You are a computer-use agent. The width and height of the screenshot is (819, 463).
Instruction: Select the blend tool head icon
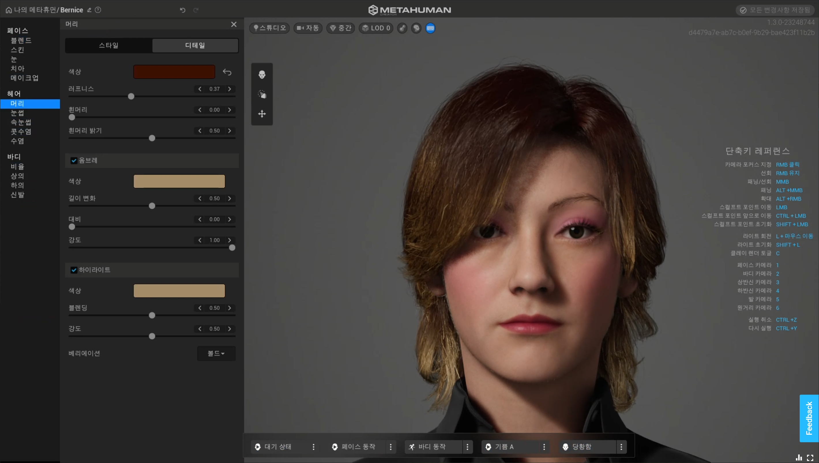point(262,75)
